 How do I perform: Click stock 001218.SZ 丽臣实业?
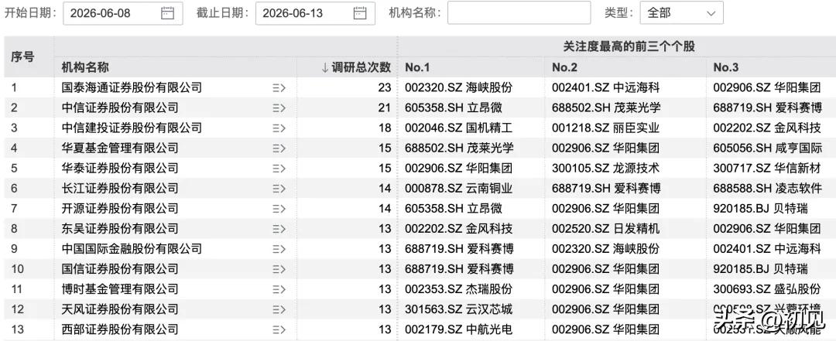pyautogui.click(x=605, y=128)
